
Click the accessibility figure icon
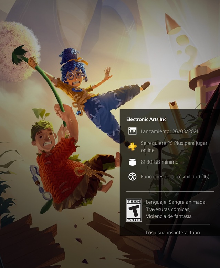[132, 177]
